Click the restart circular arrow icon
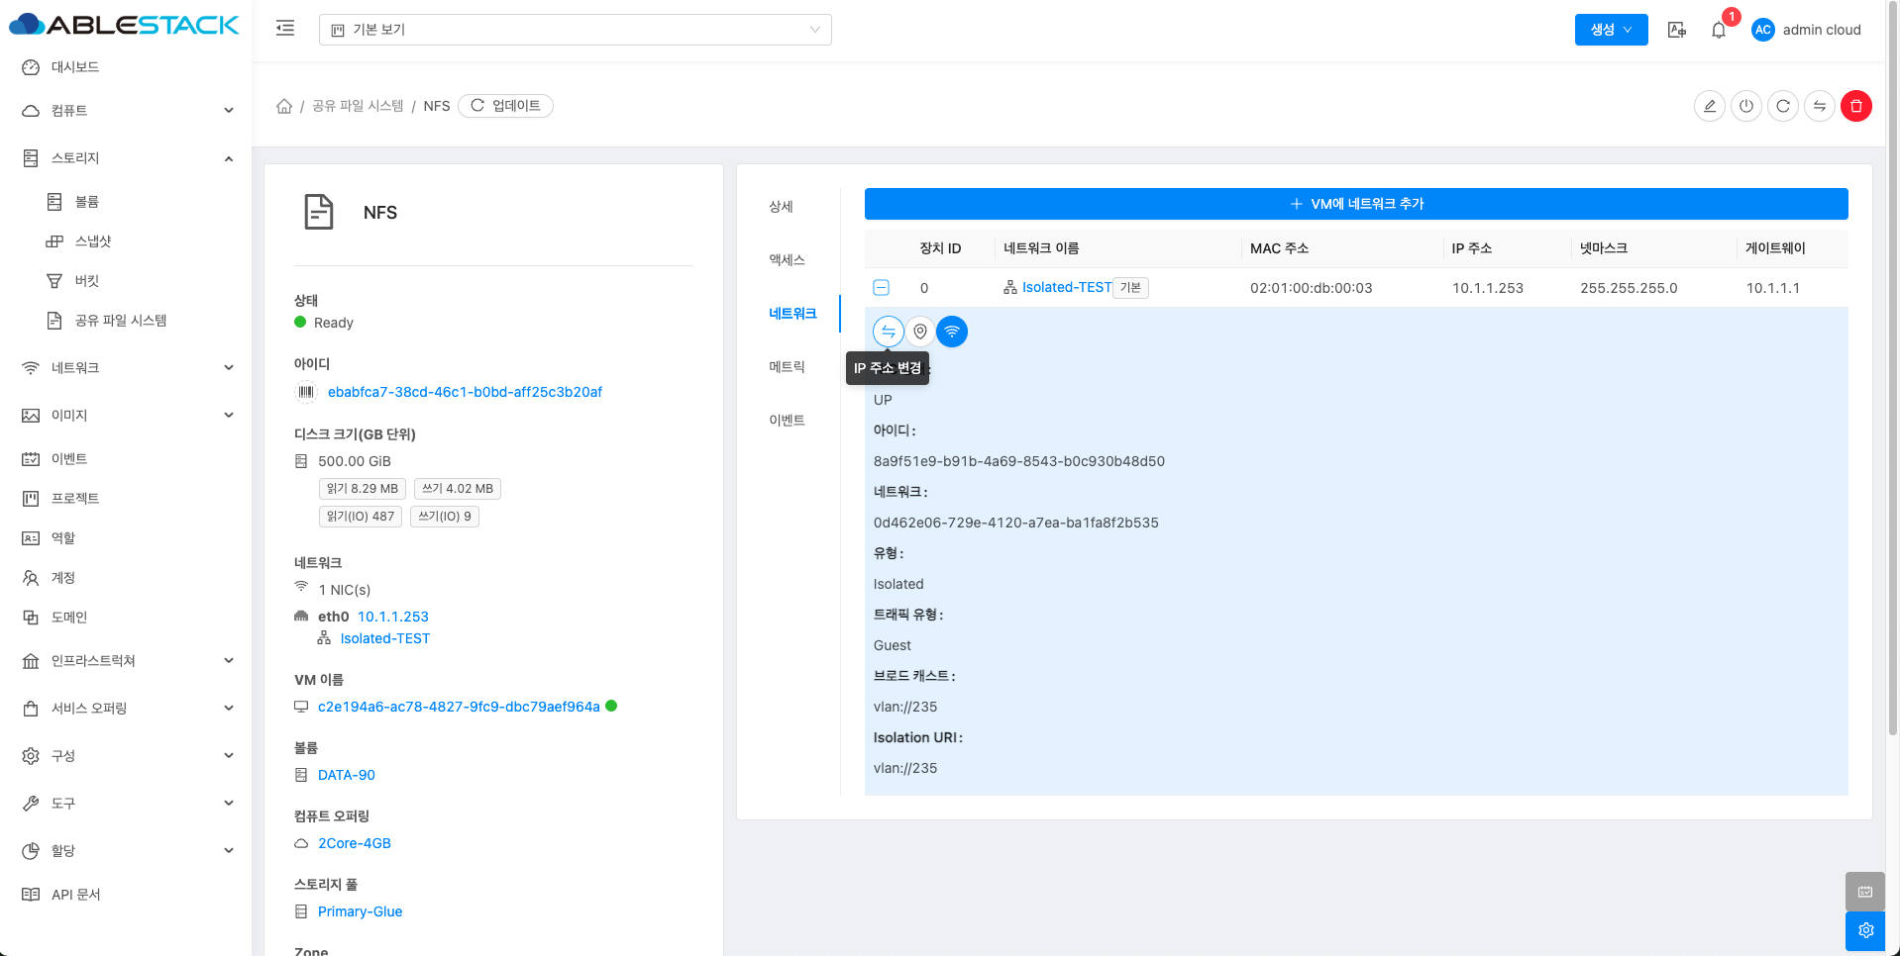This screenshot has height=956, width=1900. (1782, 106)
